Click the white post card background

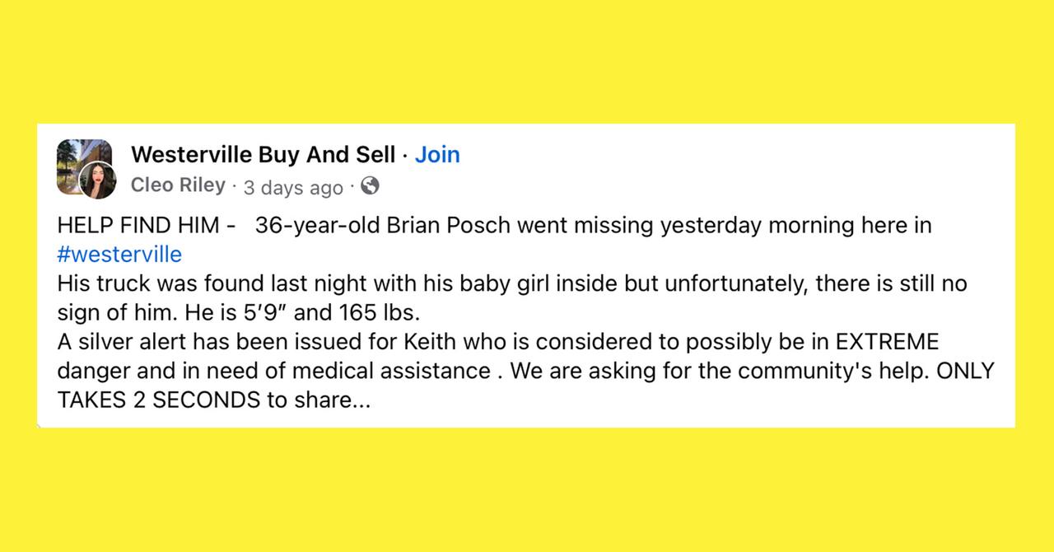(x=741, y=412)
